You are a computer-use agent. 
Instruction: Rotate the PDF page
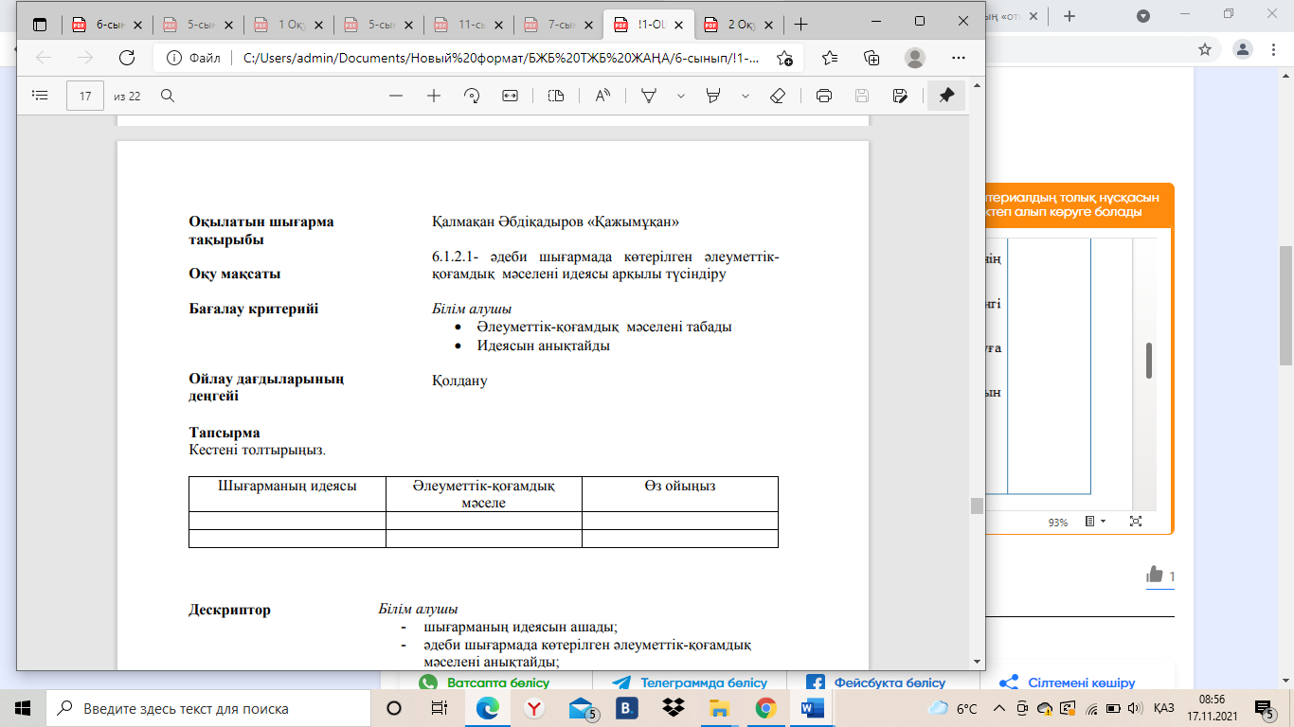coord(472,96)
